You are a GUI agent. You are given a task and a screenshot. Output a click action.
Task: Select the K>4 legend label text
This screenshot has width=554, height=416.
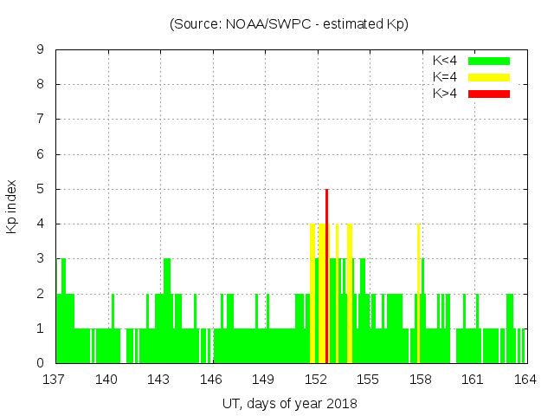445,94
